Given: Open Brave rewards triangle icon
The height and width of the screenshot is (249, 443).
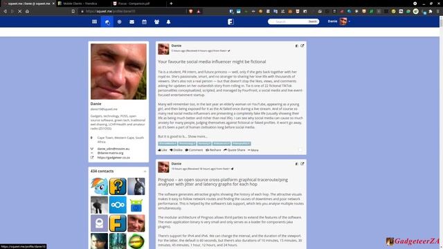Looking at the screenshot, I should click(199, 11).
